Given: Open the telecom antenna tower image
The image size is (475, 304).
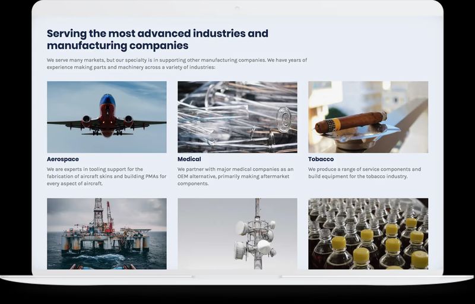Looking at the screenshot, I should click(237, 233).
